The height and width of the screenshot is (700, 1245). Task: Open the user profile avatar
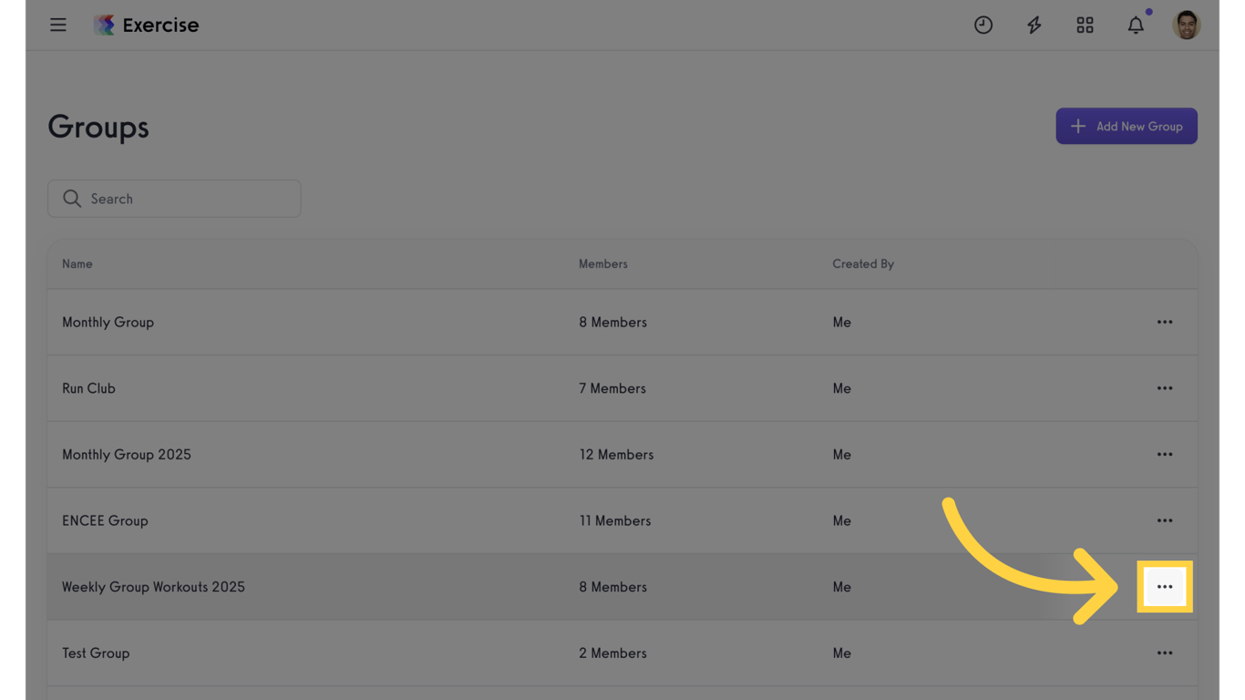[x=1187, y=25]
